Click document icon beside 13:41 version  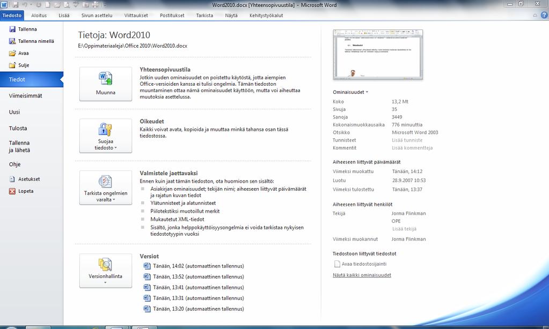(147, 287)
